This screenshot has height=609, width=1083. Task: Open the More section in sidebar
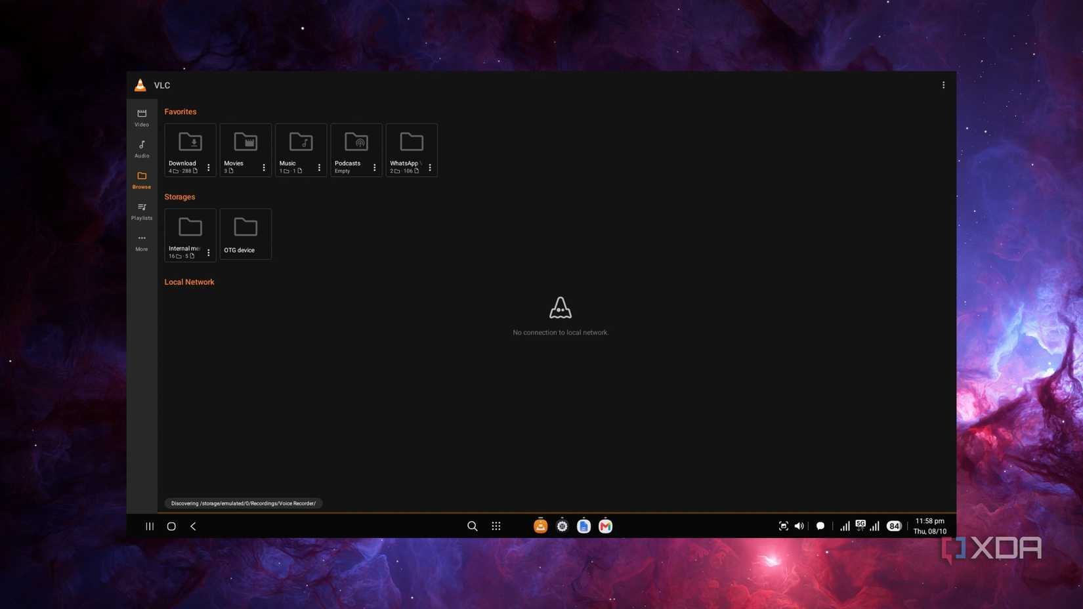[142, 242]
